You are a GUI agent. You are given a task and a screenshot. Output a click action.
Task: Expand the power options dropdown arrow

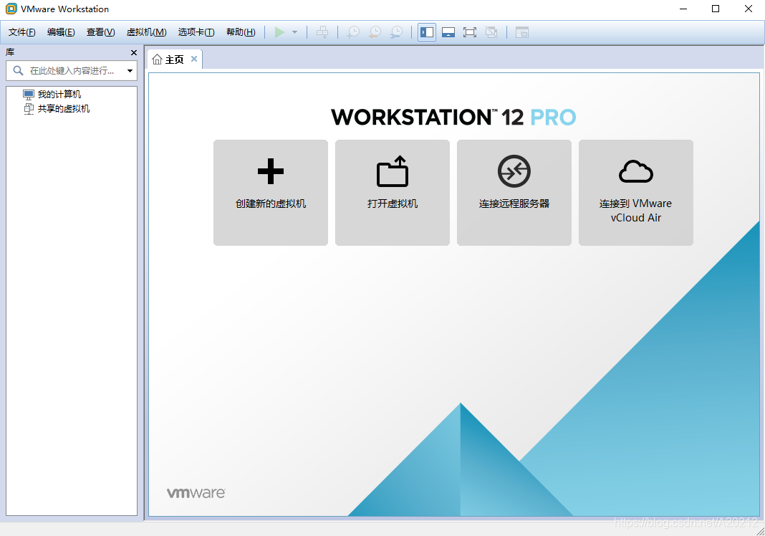(294, 33)
